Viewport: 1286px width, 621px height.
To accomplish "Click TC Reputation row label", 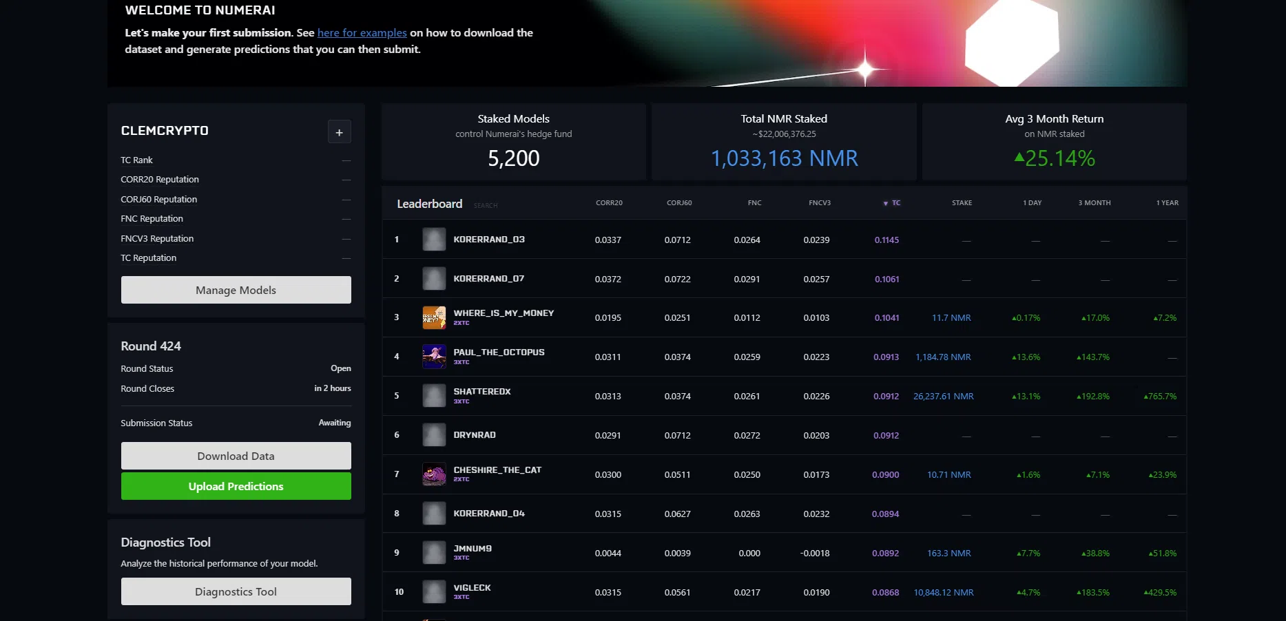I will [149, 257].
